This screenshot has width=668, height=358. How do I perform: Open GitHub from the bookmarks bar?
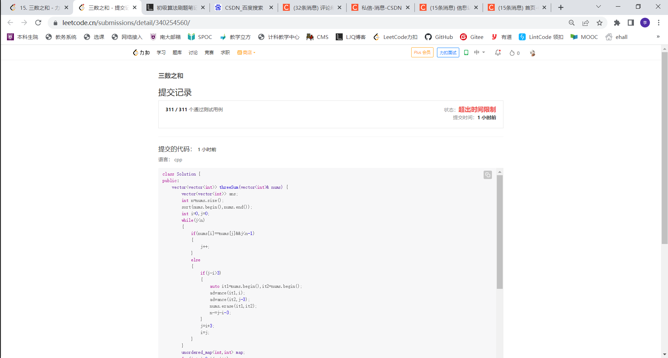click(x=439, y=37)
